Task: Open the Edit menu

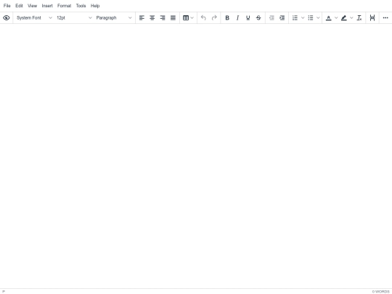Action: pos(19,6)
